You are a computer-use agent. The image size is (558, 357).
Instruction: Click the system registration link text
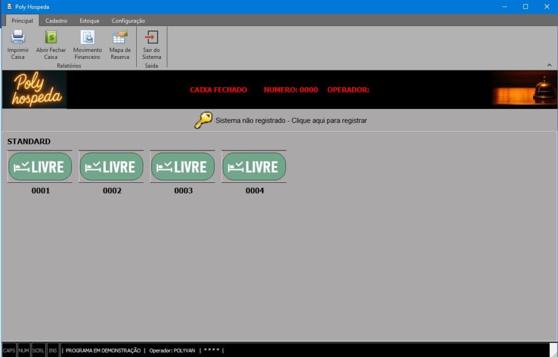pos(291,120)
